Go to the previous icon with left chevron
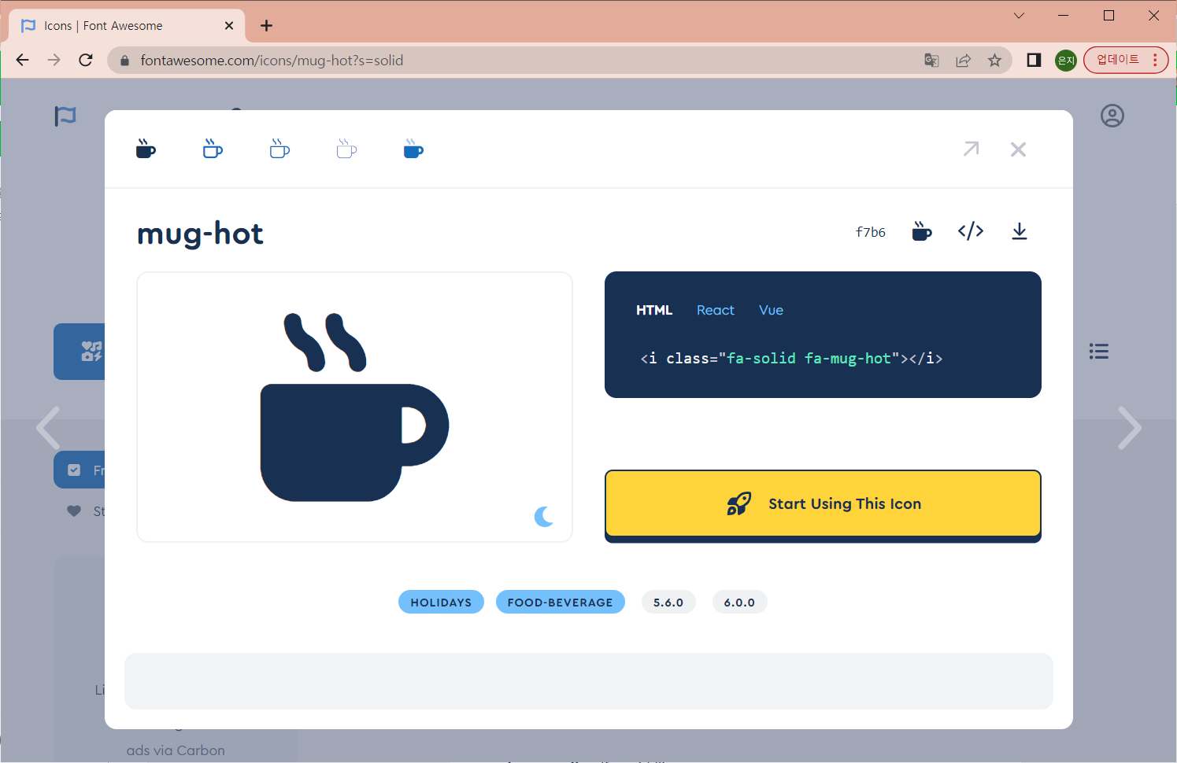Viewport: 1177px width, 763px height. click(48, 428)
